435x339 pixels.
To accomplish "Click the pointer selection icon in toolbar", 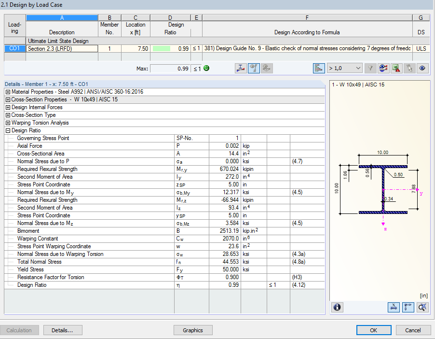I will [409, 69].
